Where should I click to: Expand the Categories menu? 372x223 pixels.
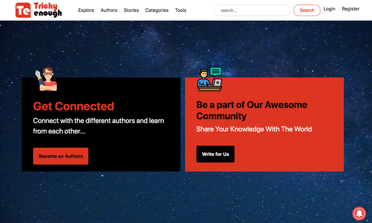pos(157,10)
